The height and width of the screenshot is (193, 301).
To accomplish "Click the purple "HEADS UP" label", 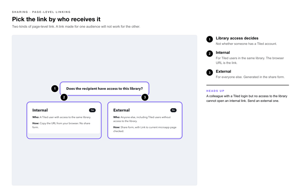I will (215, 91).
